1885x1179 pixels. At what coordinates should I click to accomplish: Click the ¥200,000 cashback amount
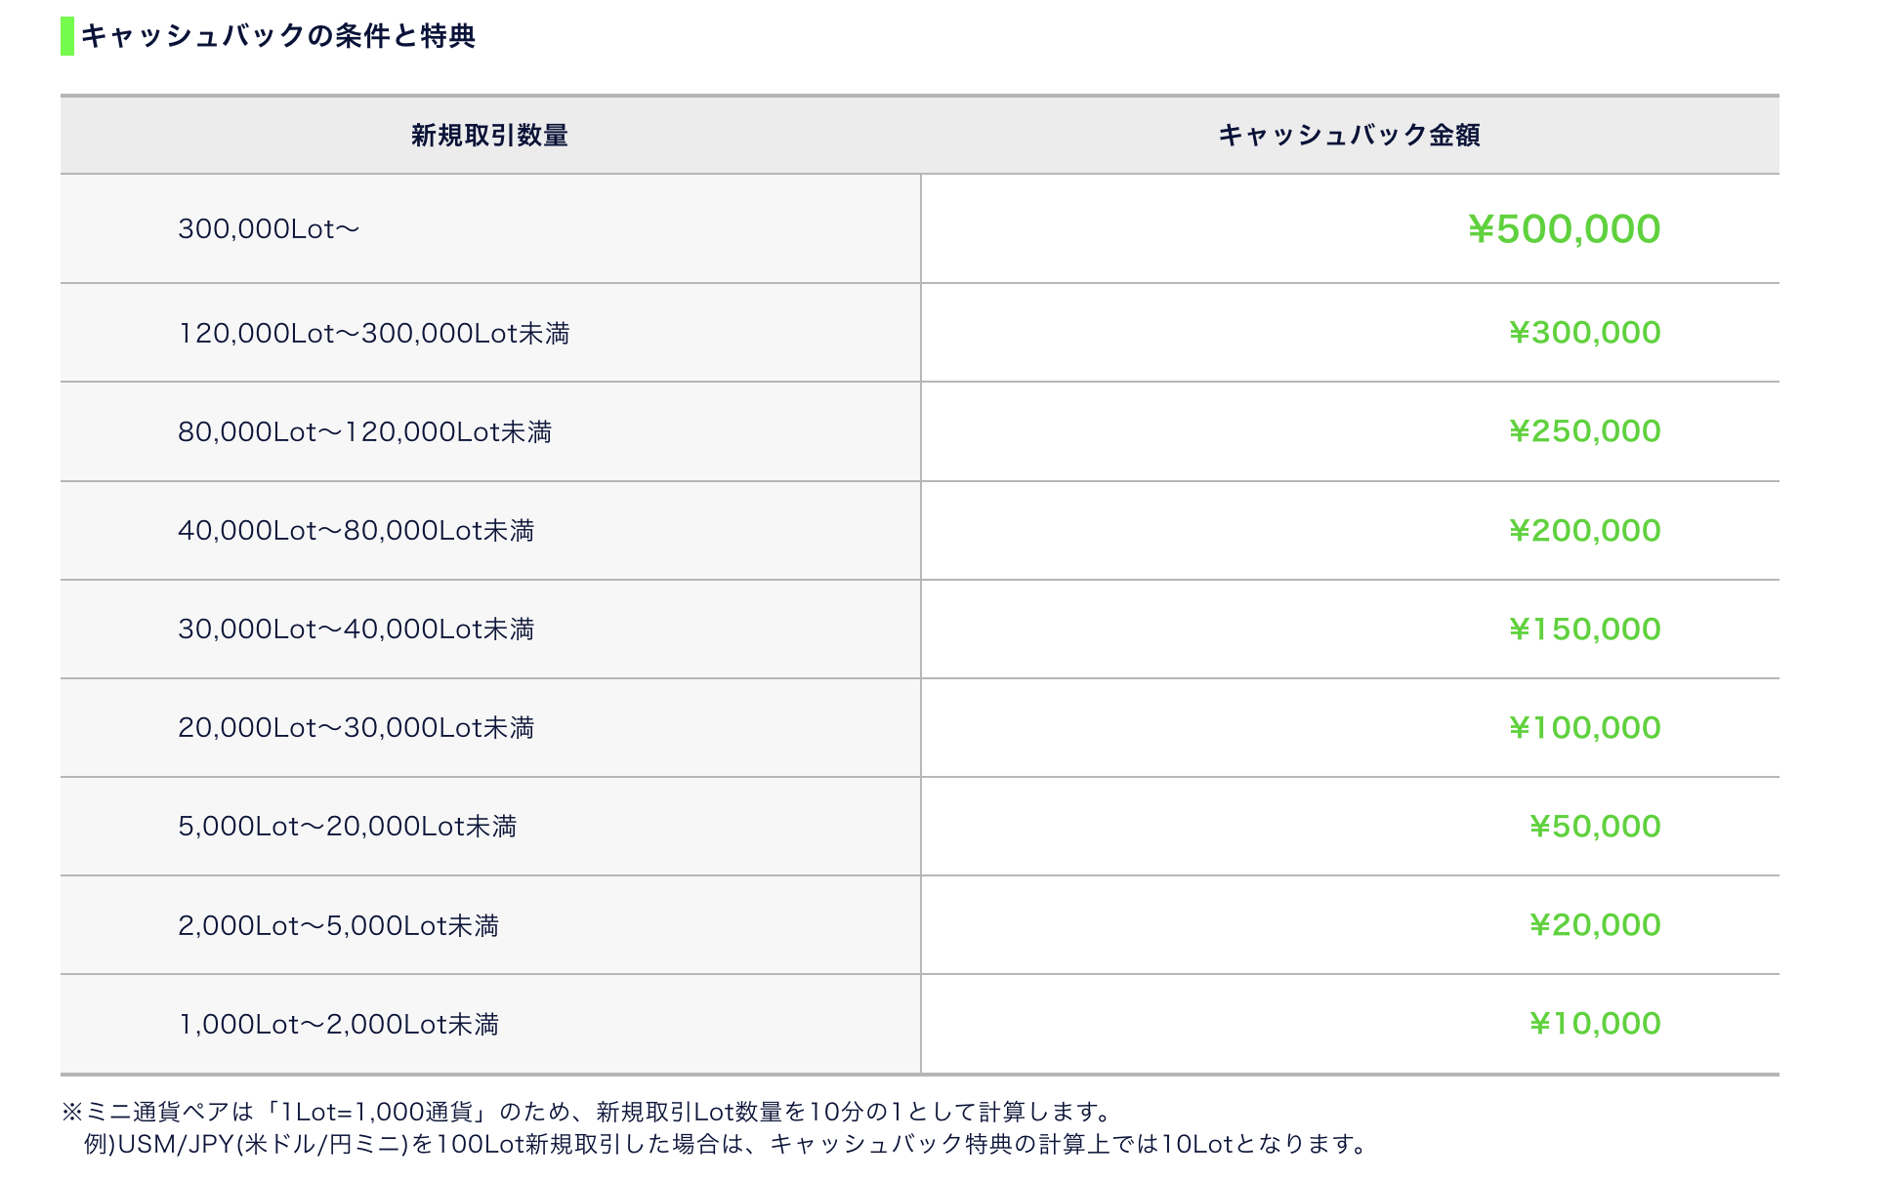pos(1584,531)
